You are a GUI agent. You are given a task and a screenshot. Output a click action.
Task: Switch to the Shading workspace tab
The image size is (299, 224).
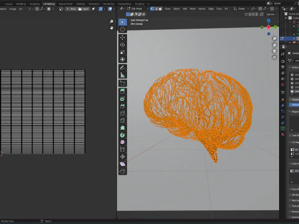coord(80,4)
